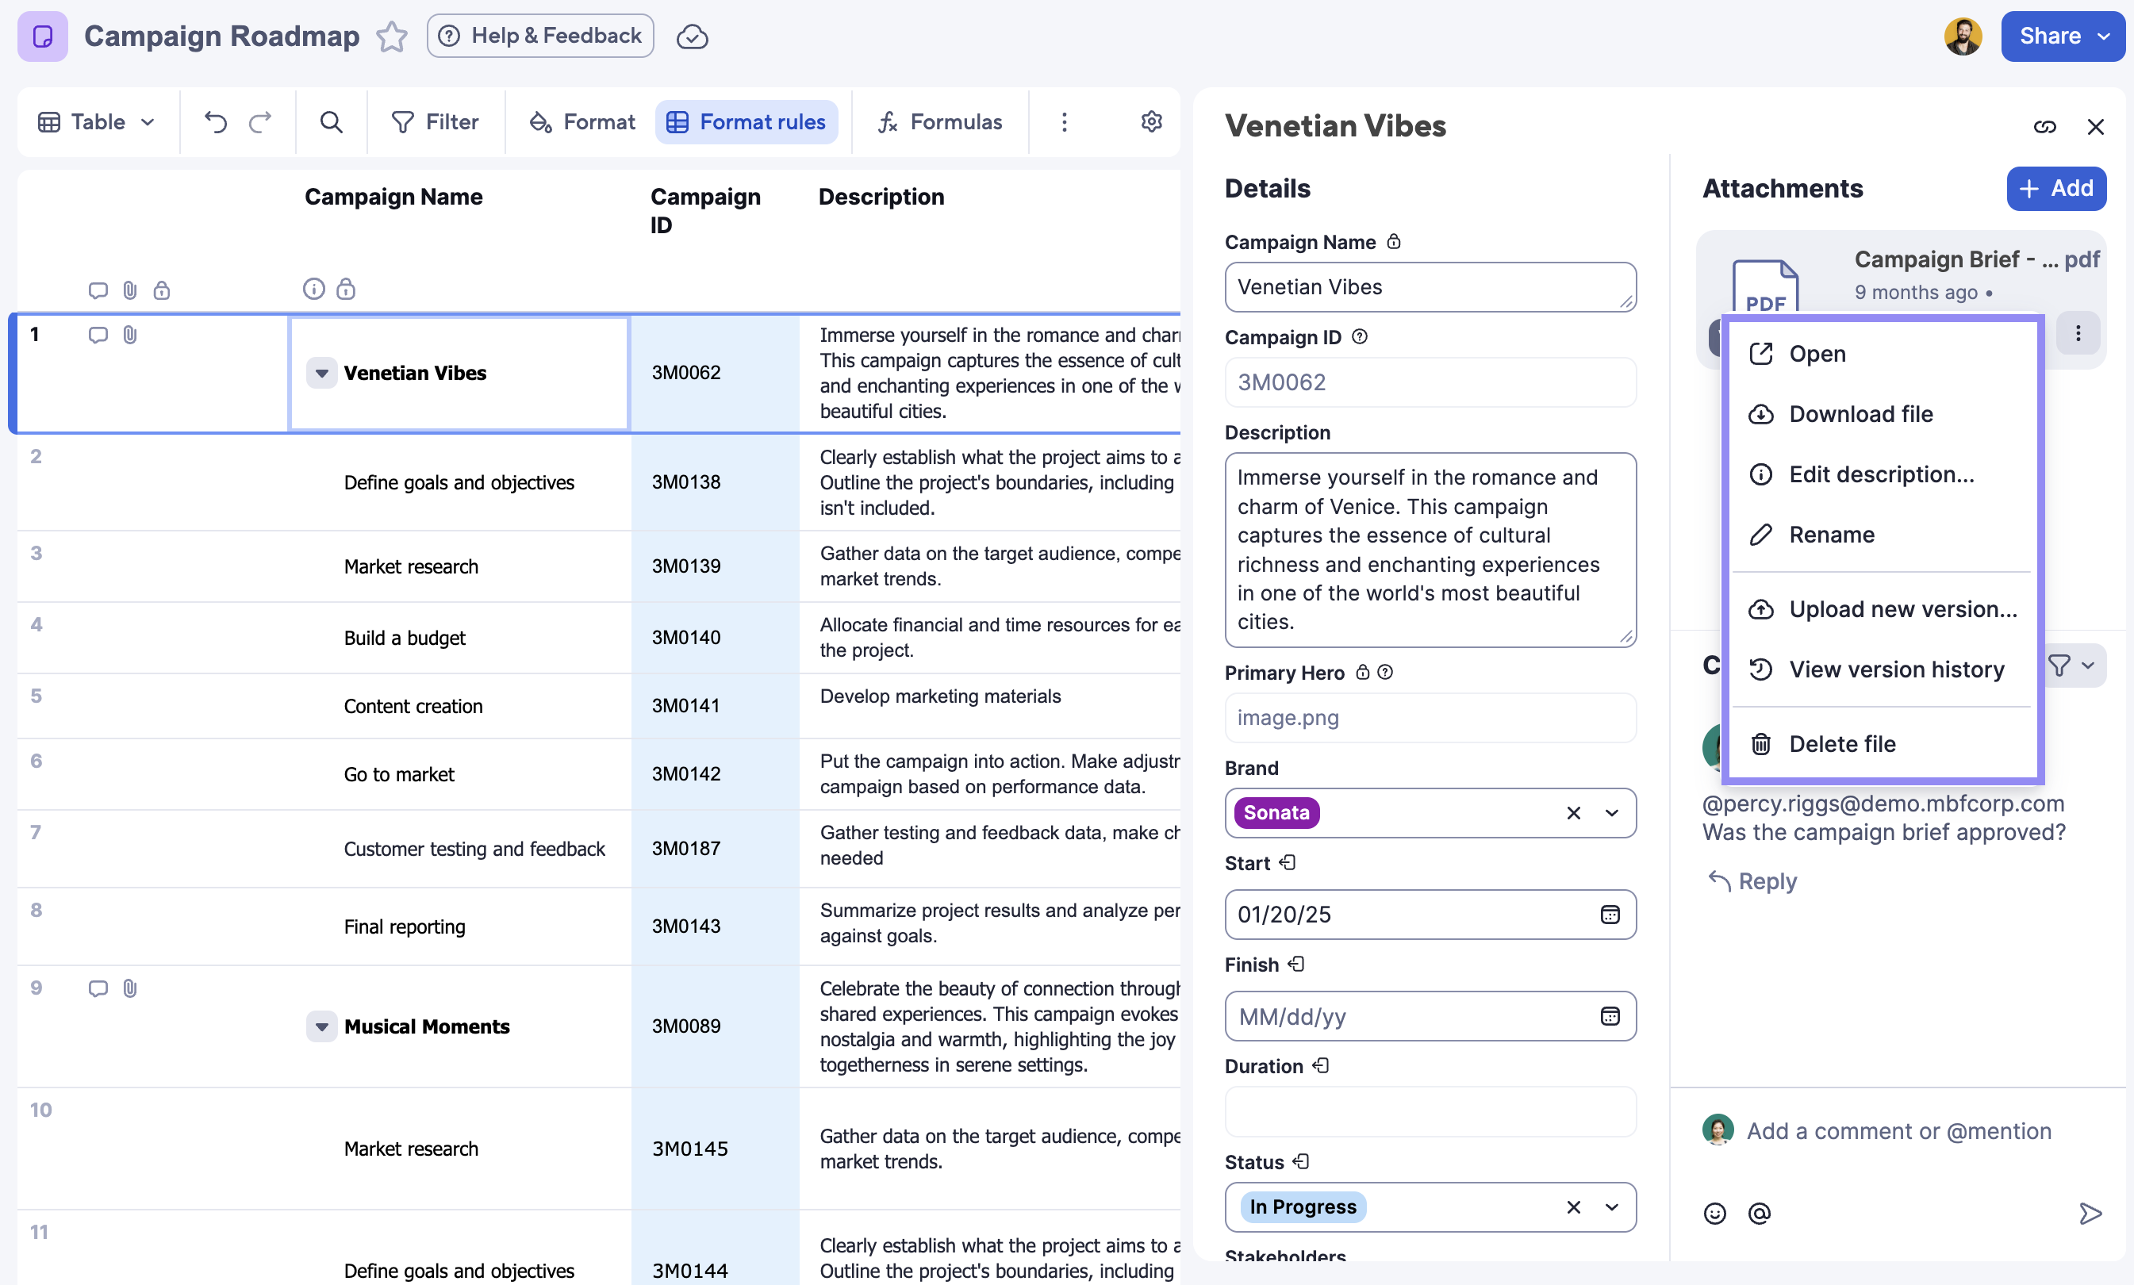
Task: Open the Campaign Brief attachment kebab menu
Action: coord(2078,333)
